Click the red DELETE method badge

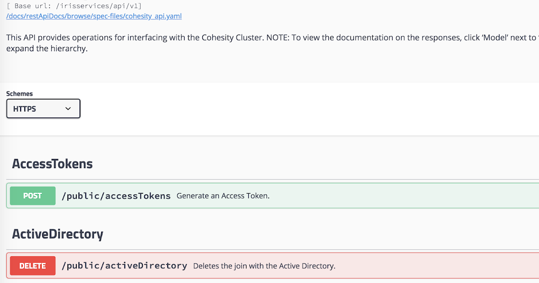pyautogui.click(x=32, y=265)
